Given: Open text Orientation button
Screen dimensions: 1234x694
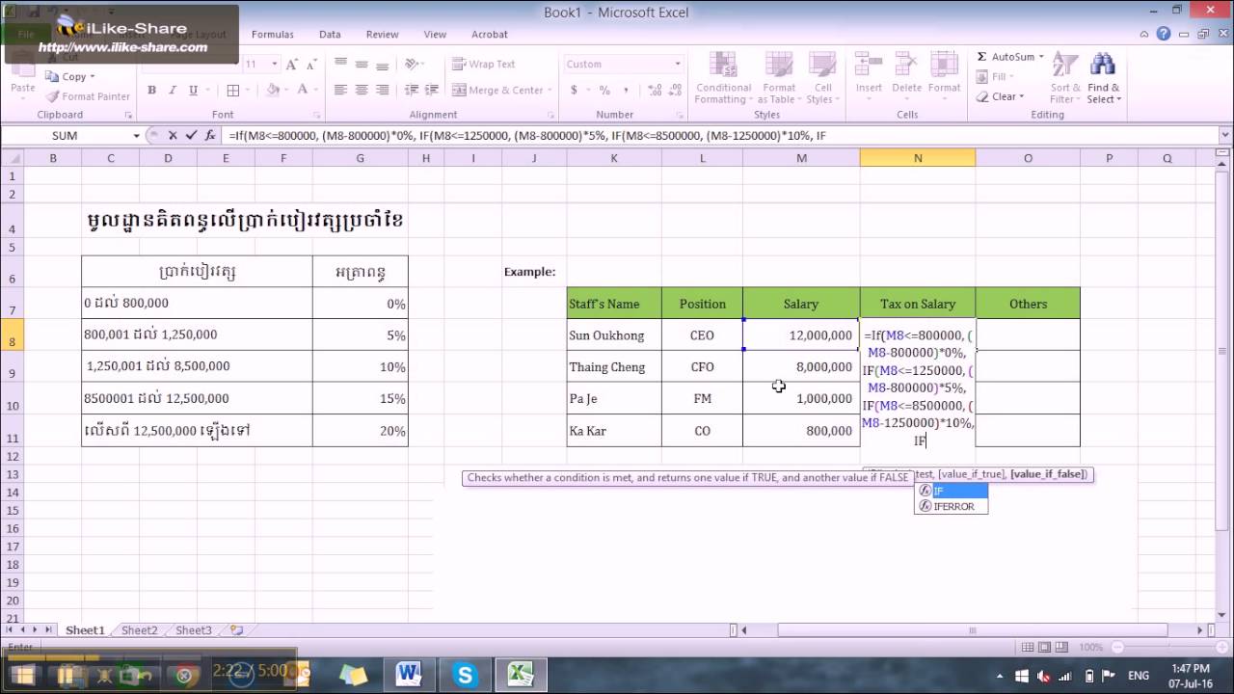Looking at the screenshot, I should coord(414,64).
